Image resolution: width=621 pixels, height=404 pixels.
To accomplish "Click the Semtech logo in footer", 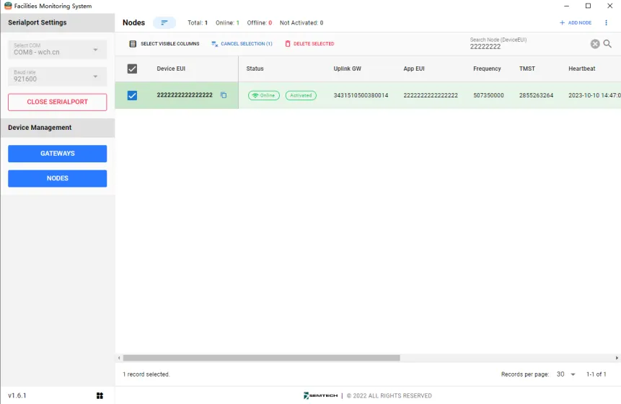I will (x=320, y=395).
